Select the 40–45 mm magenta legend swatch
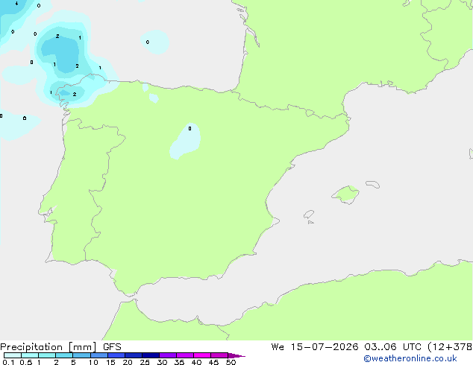This screenshot has width=473, height=365. pyautogui.click(x=202, y=355)
